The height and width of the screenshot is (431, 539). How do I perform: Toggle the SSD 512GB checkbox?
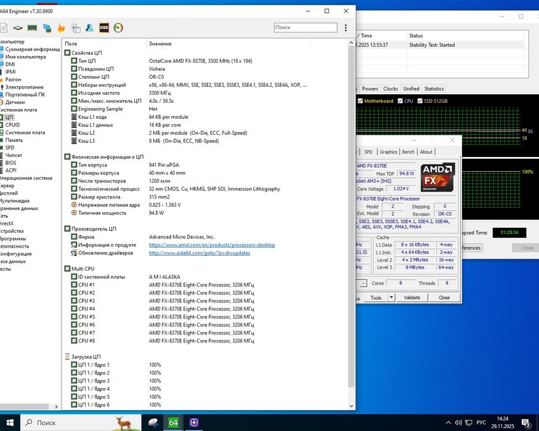[x=420, y=101]
